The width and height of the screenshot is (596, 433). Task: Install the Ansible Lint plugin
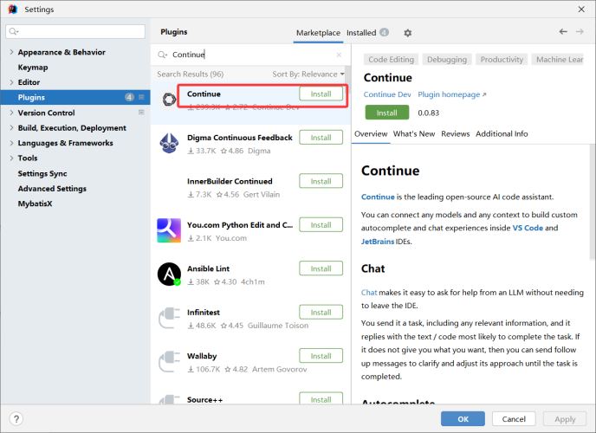tap(321, 268)
